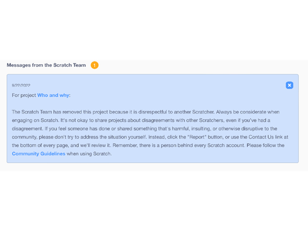Click the "Please follow the" text
This screenshot has height=231, width=308.
(x=266, y=145)
